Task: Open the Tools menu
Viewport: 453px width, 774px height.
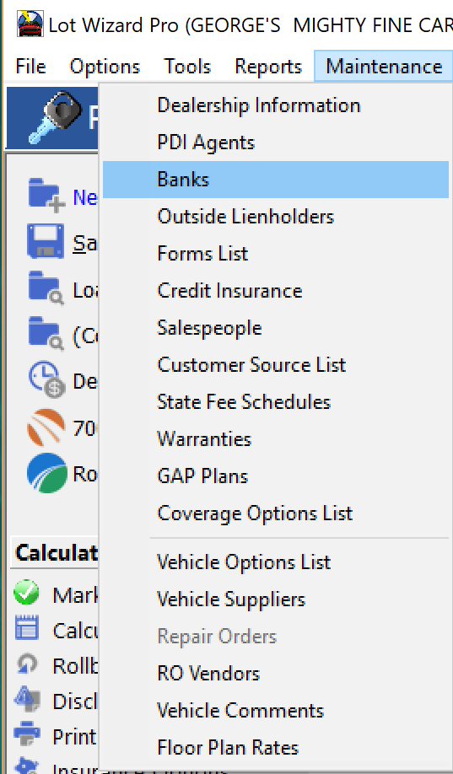Action: [187, 66]
